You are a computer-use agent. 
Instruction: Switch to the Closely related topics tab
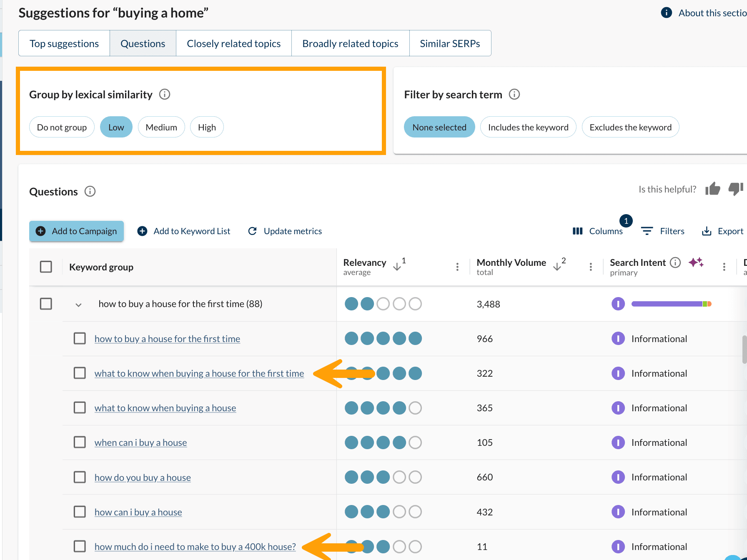(233, 43)
